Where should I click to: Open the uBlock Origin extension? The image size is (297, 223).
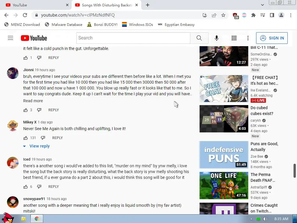235,16
